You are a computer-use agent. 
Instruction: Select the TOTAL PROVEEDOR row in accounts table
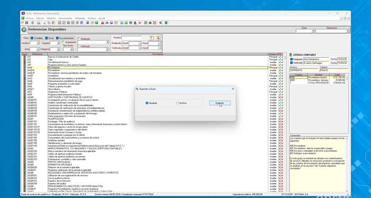coord(317,83)
